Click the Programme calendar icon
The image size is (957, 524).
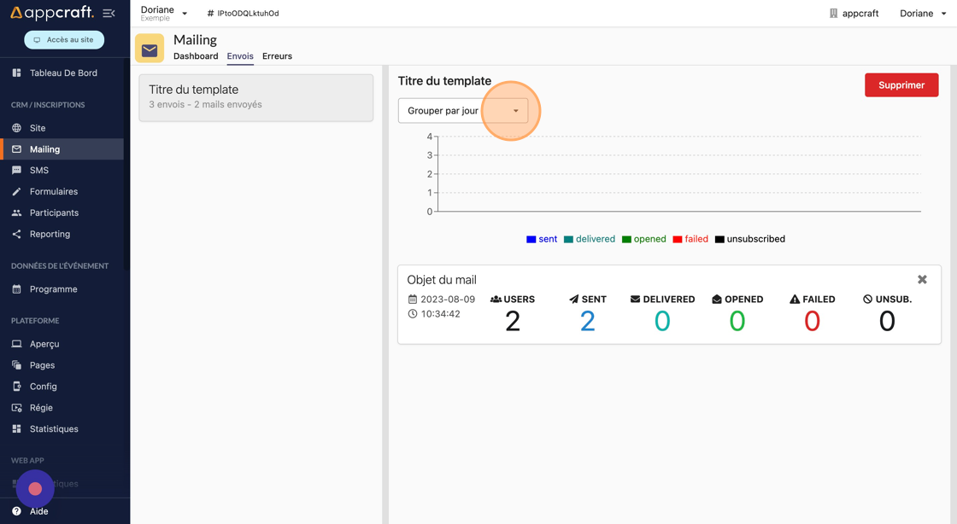click(x=16, y=289)
